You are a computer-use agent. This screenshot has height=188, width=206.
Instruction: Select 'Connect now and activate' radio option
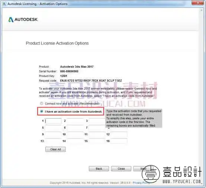point(42,103)
